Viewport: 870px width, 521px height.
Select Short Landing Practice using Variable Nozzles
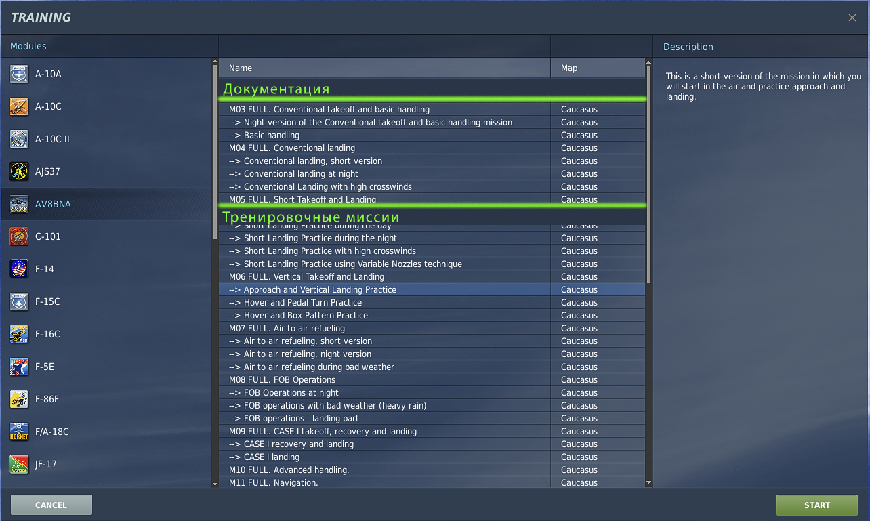point(432,264)
